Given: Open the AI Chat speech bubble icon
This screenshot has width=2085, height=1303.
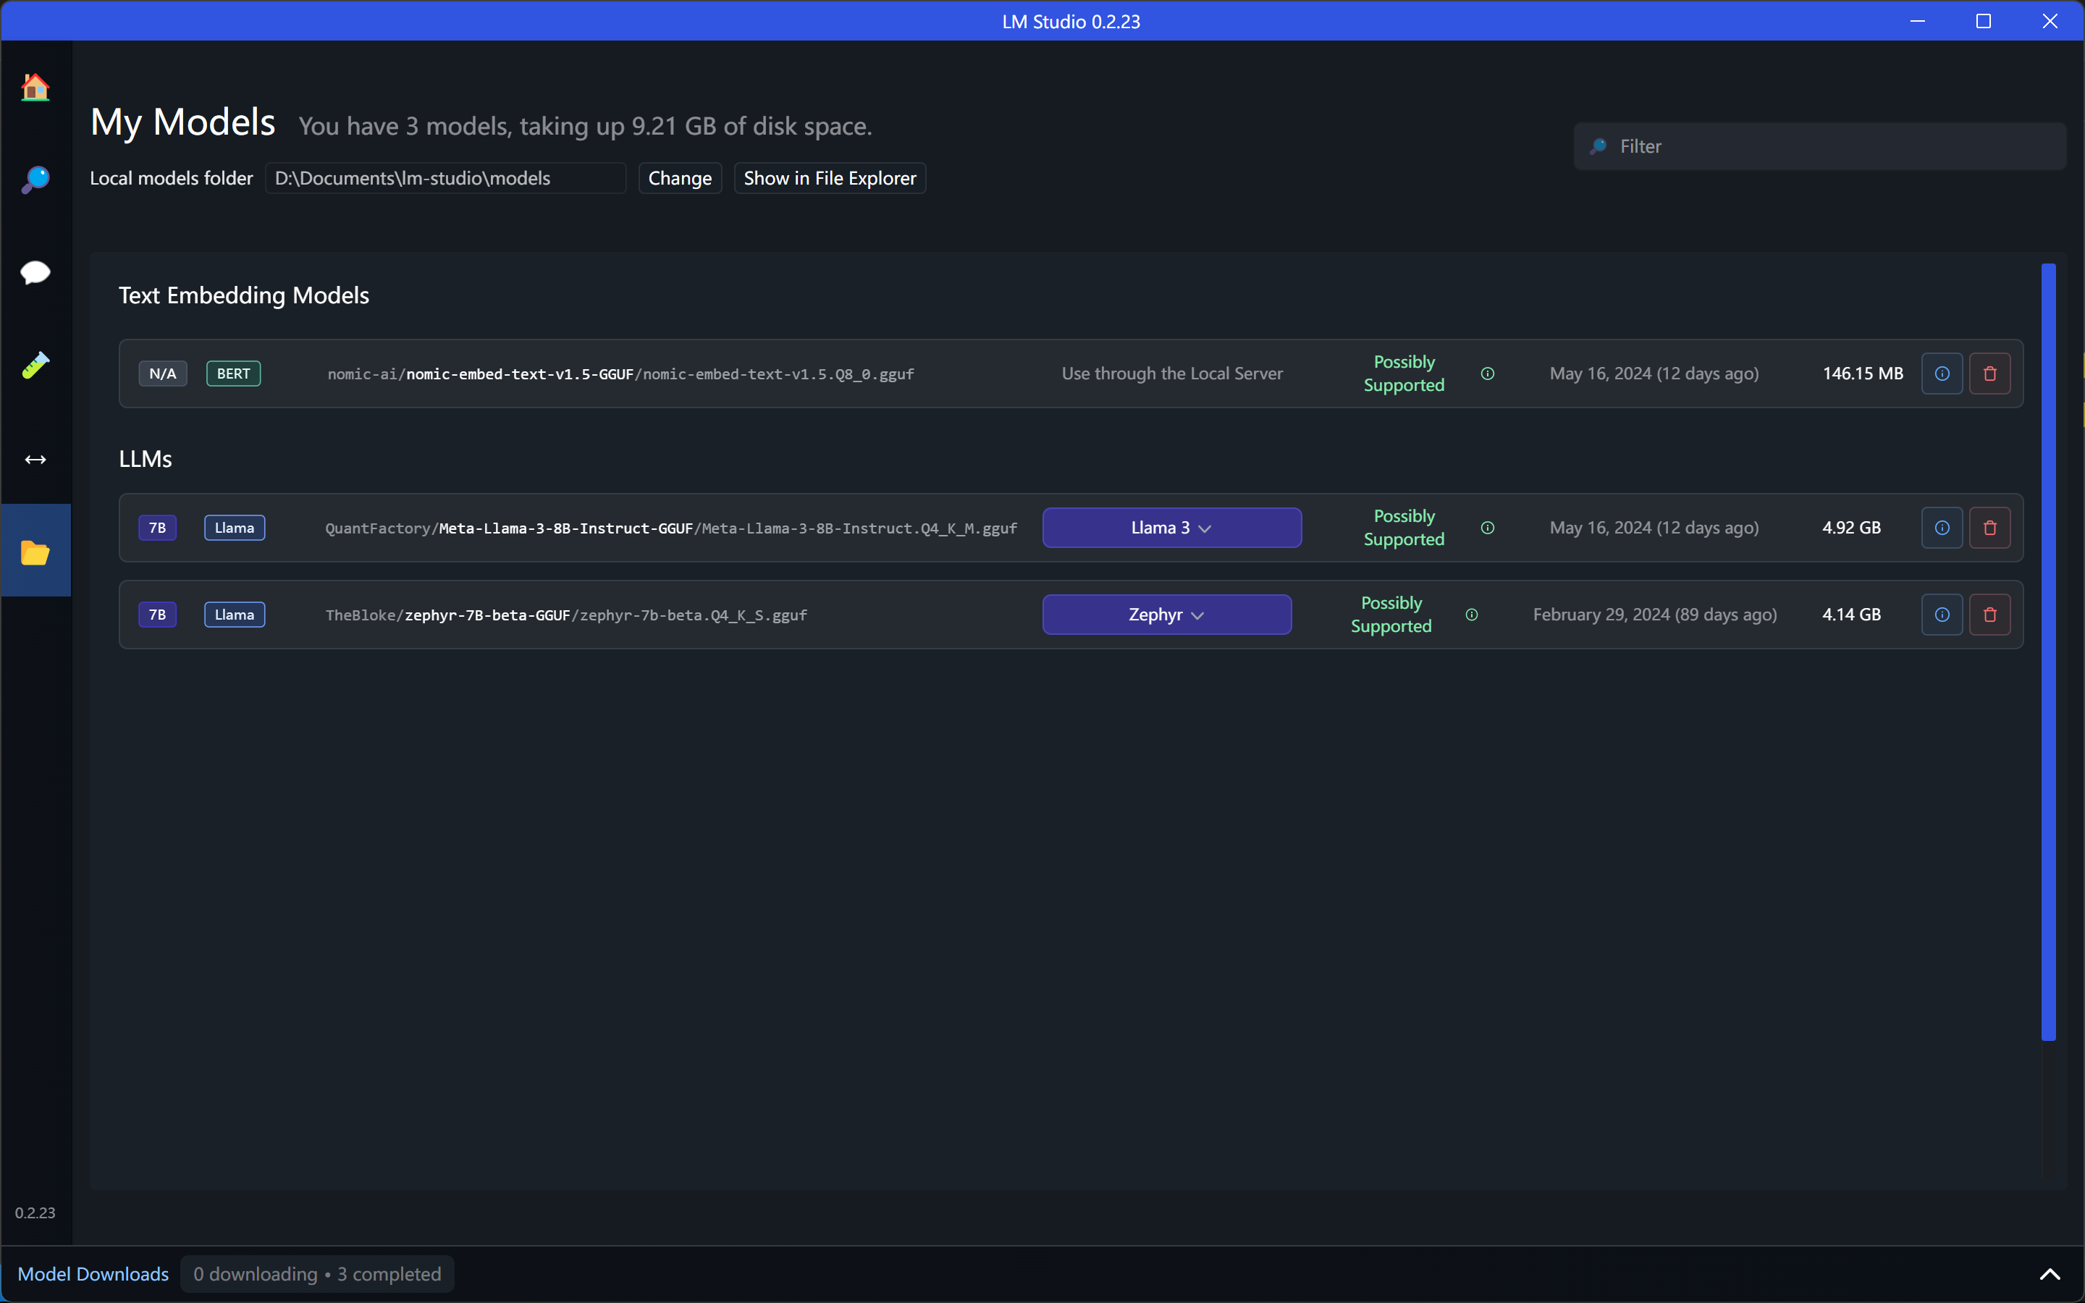Looking at the screenshot, I should pyautogui.click(x=35, y=272).
